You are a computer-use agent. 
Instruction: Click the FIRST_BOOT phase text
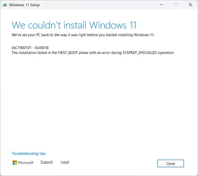(68, 53)
